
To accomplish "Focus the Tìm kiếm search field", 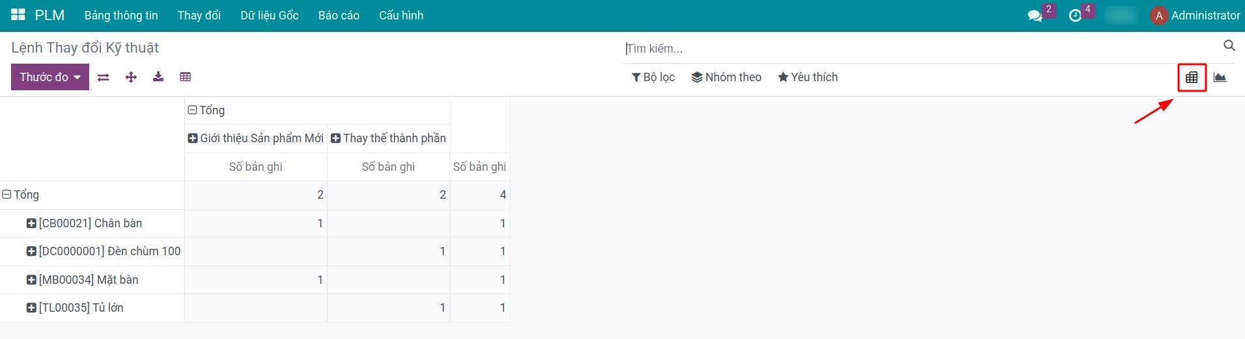I will (x=918, y=49).
